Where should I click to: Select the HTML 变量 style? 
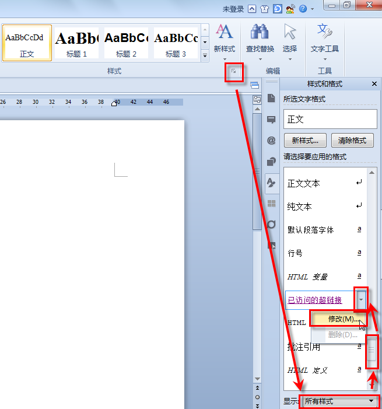point(325,277)
